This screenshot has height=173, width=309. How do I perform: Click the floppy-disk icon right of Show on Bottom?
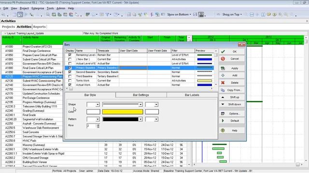point(195,14)
